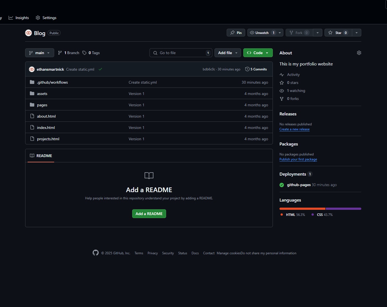
Task: Open the star lists dropdown arrow
Action: pyautogui.click(x=357, y=33)
